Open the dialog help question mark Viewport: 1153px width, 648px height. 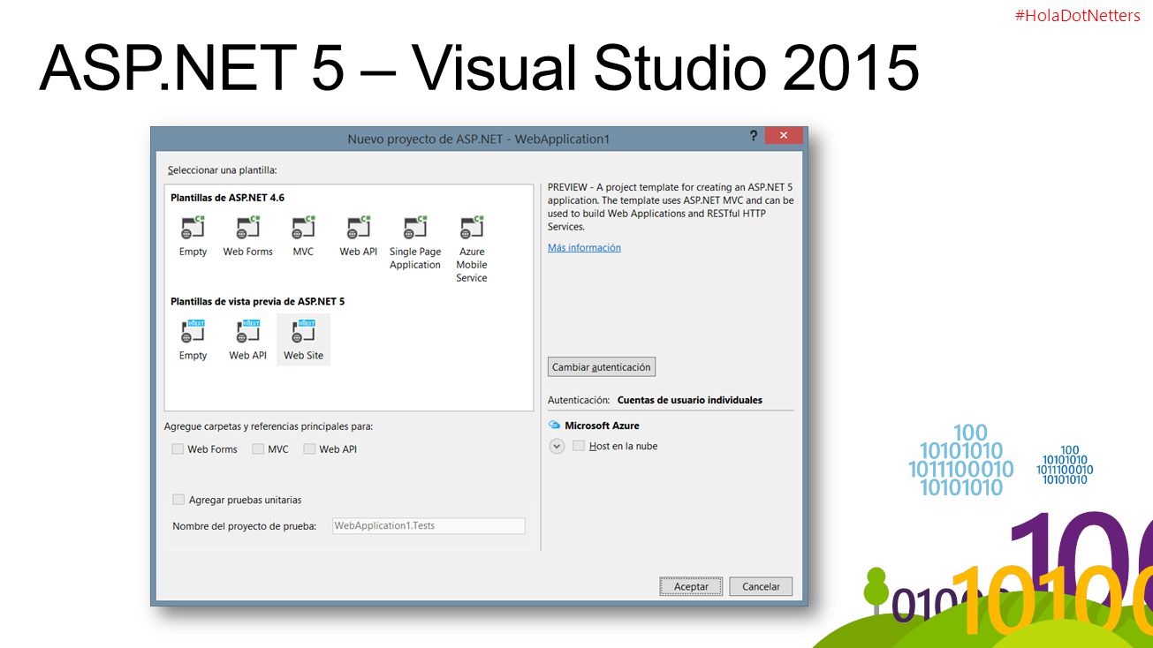[754, 136]
